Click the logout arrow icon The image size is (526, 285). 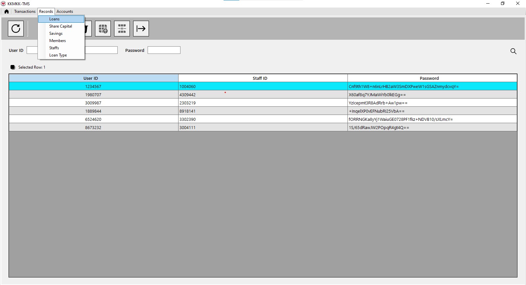(141, 29)
